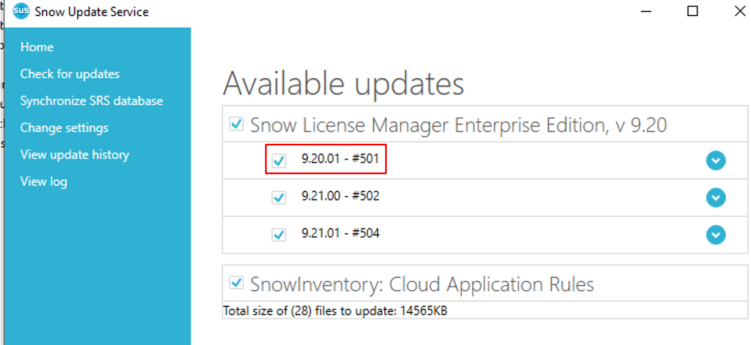Viewport: 751px width, 345px height.
Task: Open View update history
Action: (74, 154)
